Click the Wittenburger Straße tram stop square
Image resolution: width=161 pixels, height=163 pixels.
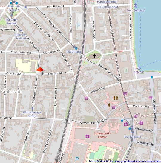click(33, 108)
